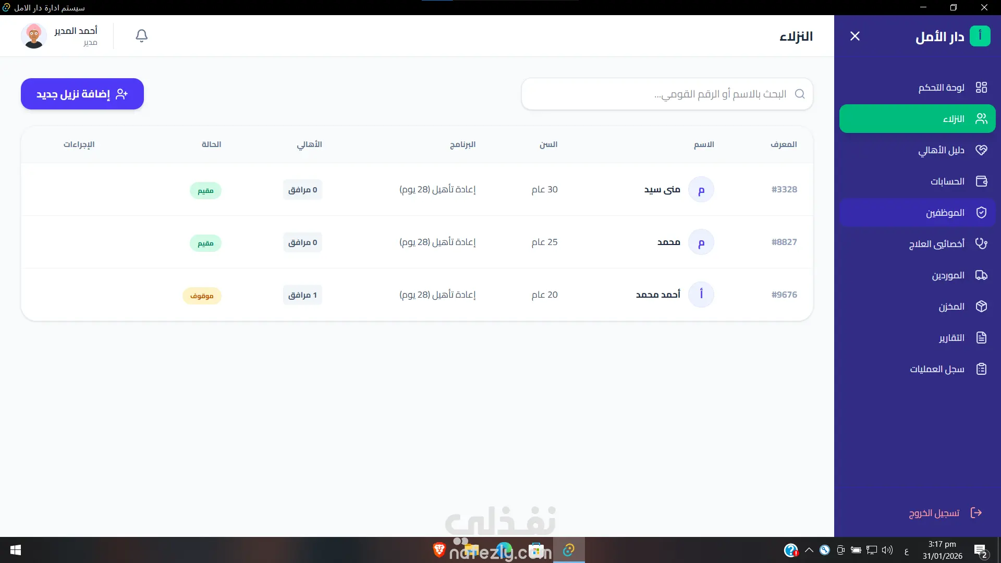The width and height of the screenshot is (1001, 563).
Task: Click إضافة نزيل جديد button
Action: pos(82,94)
